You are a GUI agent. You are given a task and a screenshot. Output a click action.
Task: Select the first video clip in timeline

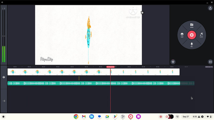[x=59, y=72]
